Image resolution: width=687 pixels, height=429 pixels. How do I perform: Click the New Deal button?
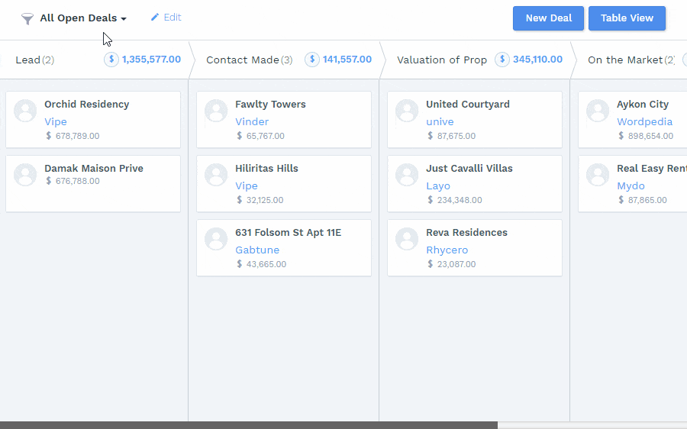548,18
